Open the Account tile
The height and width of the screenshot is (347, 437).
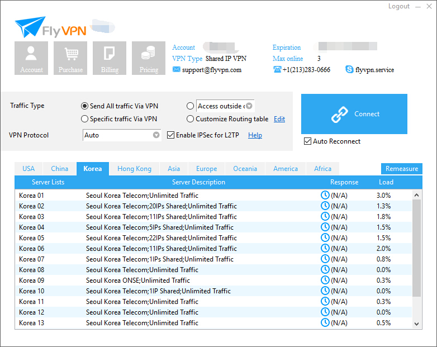pyautogui.click(x=31, y=58)
